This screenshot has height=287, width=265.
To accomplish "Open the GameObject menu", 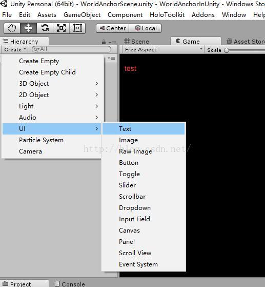I will 82,15.
